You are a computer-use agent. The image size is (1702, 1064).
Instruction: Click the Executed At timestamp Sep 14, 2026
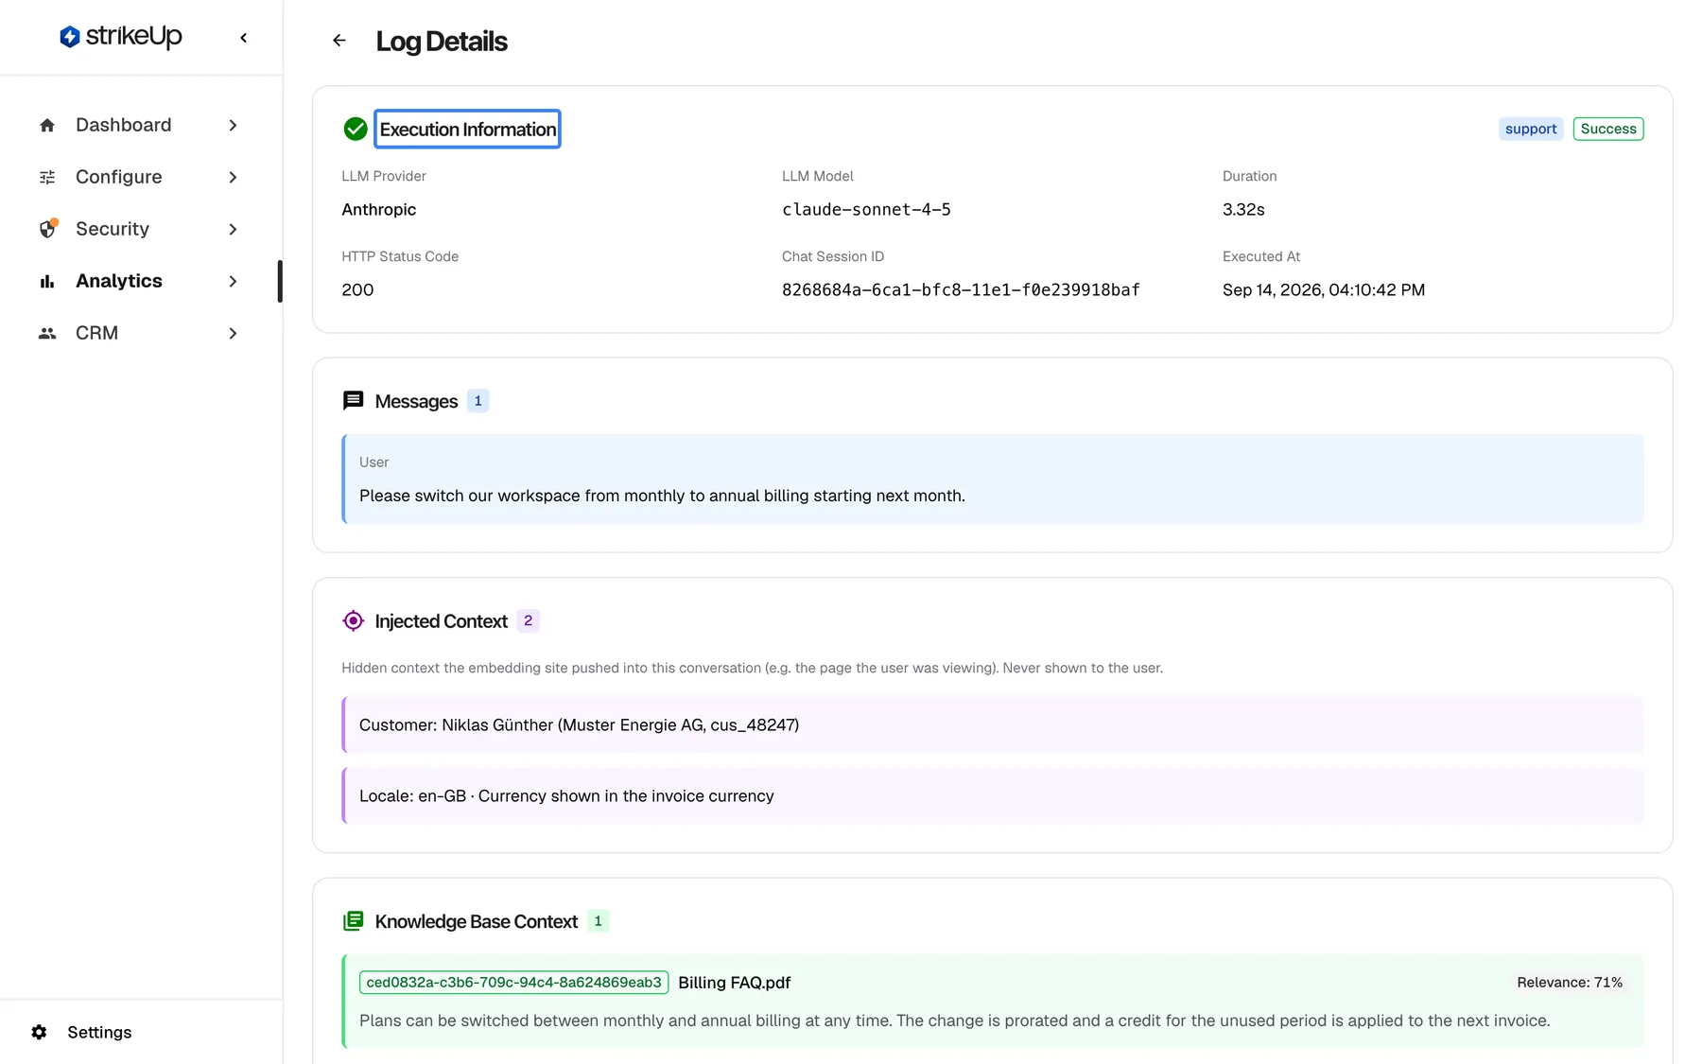1323,289
